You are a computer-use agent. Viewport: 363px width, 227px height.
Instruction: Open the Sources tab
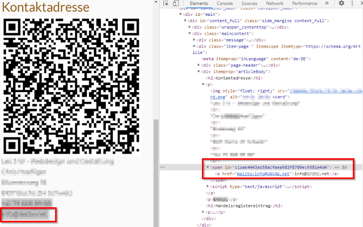(249, 3)
